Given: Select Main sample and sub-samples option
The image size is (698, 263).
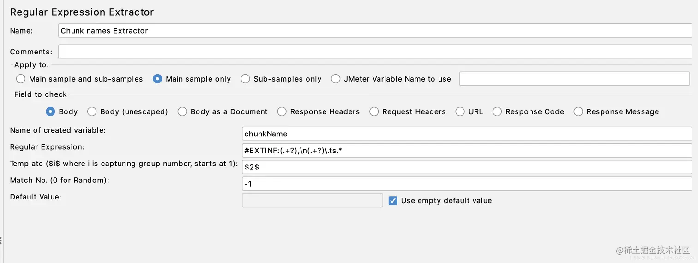Looking at the screenshot, I should pyautogui.click(x=21, y=79).
